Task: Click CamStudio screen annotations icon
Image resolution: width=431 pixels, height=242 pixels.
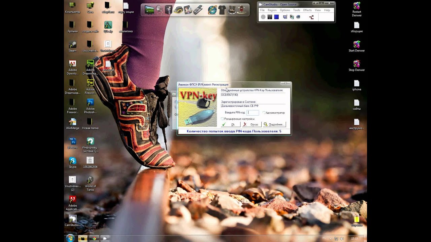Action: click(x=292, y=17)
